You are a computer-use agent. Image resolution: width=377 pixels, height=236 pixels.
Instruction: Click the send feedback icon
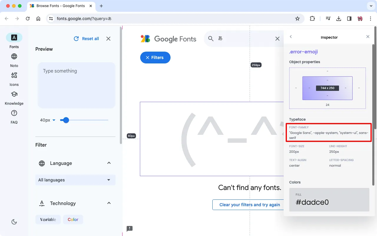coord(130,229)
